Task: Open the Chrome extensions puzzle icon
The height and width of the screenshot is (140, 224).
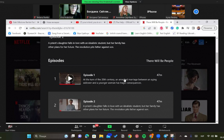Action: pos(183,28)
